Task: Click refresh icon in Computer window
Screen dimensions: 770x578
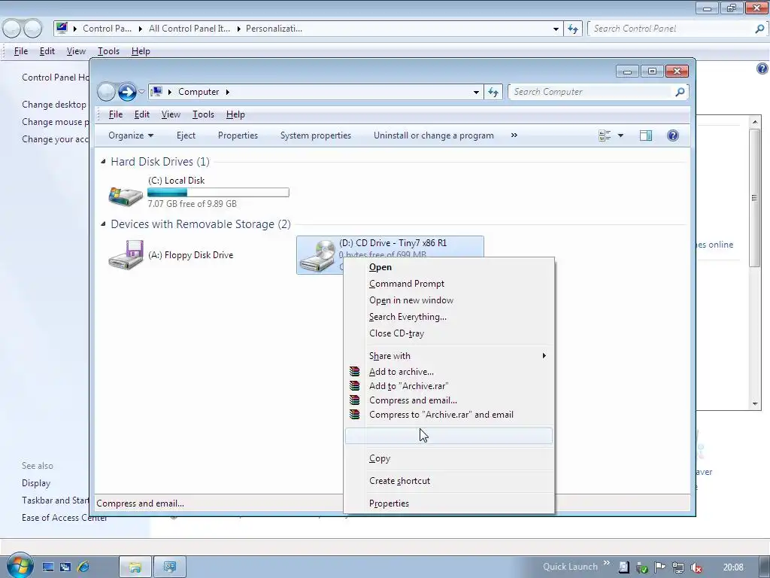Action: [493, 92]
